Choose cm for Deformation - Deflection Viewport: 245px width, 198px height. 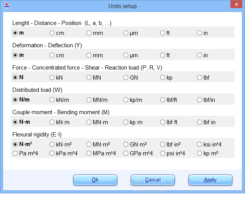tap(57, 55)
